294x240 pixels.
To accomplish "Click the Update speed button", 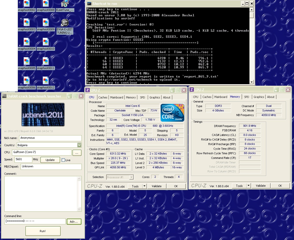I will pyautogui.click(x=50, y=160).
